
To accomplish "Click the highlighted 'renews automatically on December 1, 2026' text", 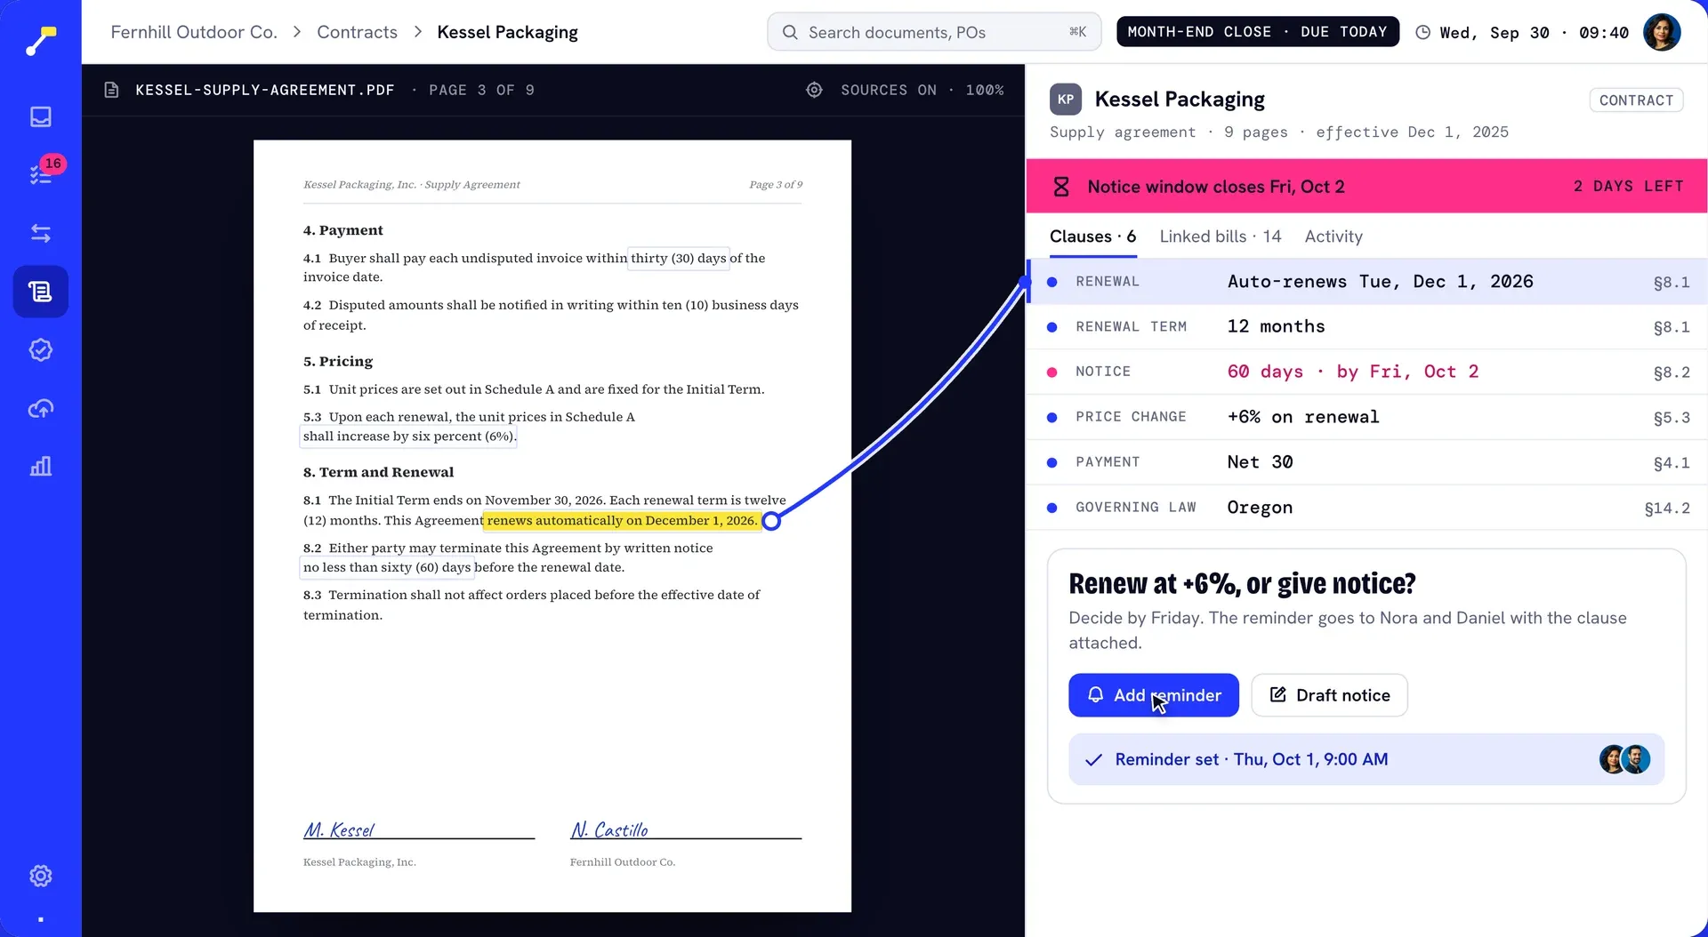I will pos(622,521).
